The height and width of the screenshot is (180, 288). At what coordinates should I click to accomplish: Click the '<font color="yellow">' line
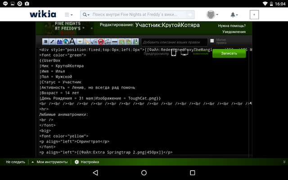point(64,136)
